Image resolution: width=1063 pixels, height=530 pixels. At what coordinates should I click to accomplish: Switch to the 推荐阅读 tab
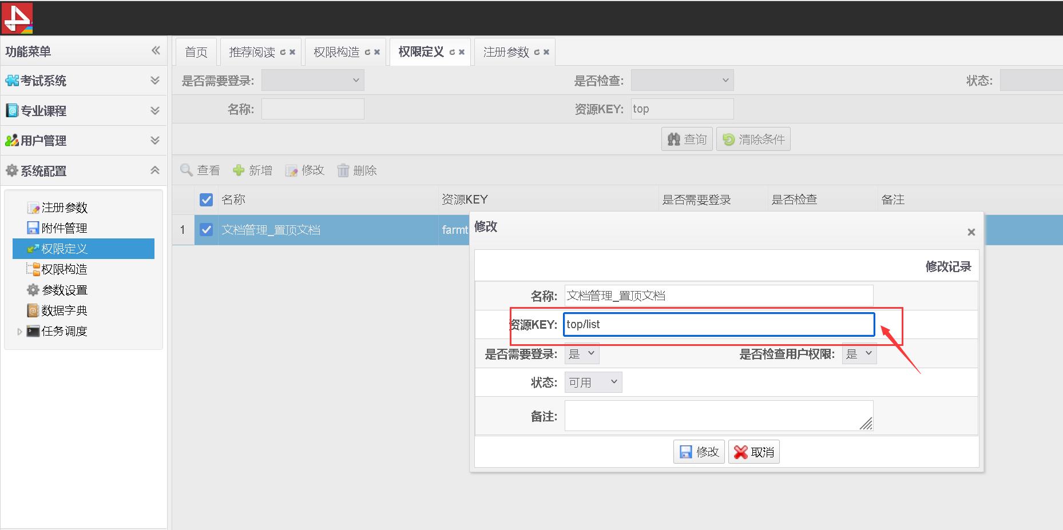(252, 52)
